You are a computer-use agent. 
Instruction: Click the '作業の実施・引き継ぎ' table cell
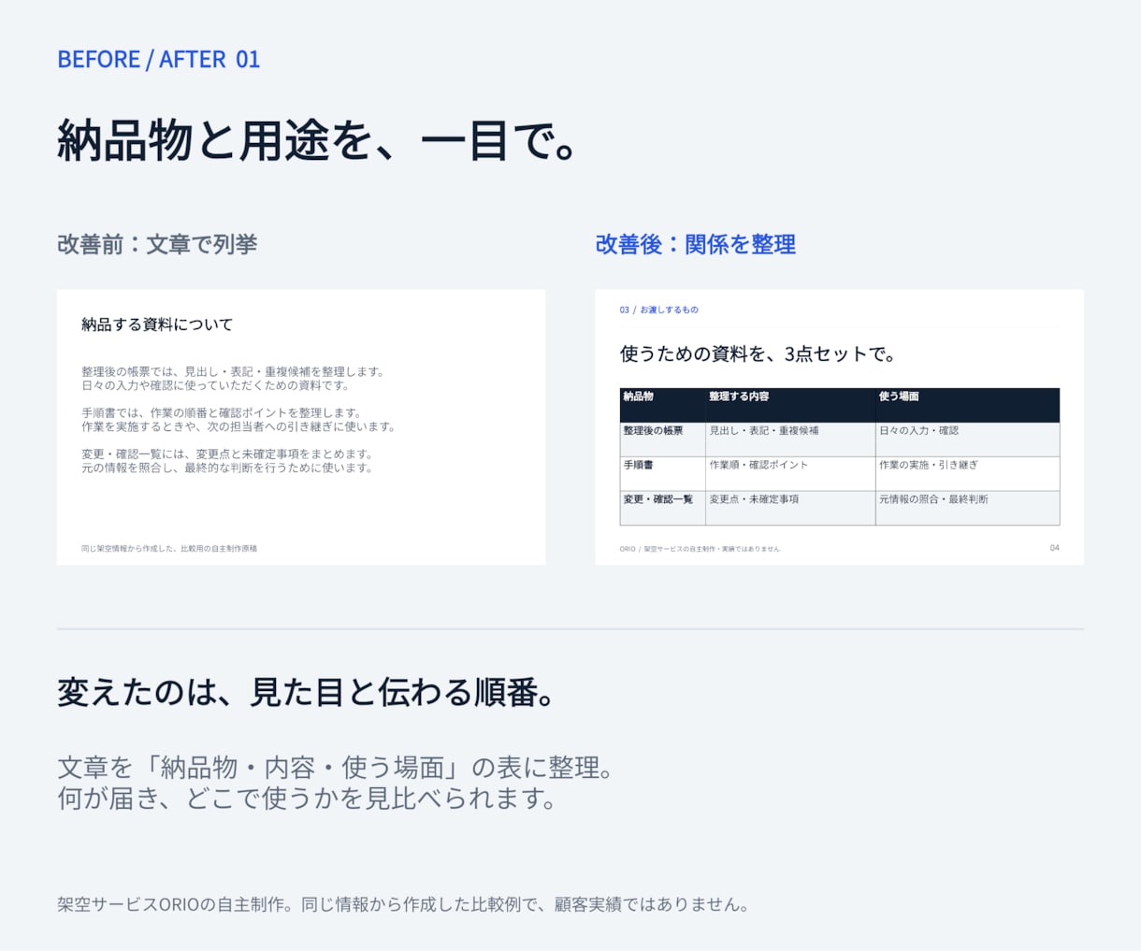[967, 473]
